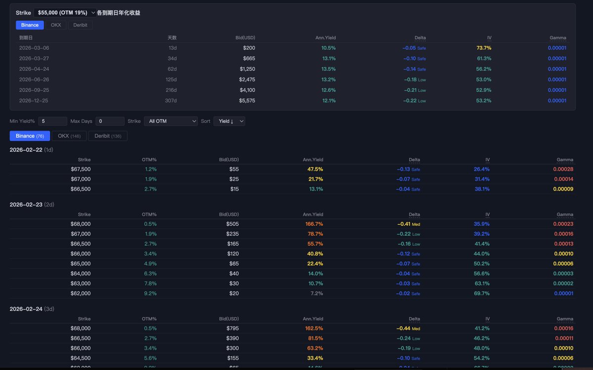Focus the Max Days input field
Screen dimensions: 593x370
(110, 121)
